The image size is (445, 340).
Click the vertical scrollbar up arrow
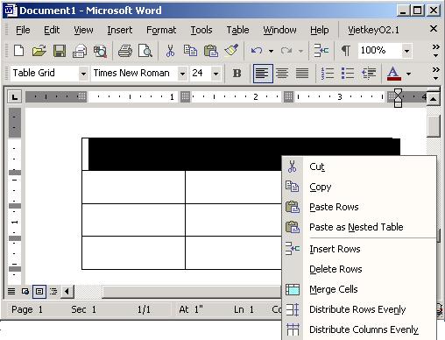(x=434, y=99)
